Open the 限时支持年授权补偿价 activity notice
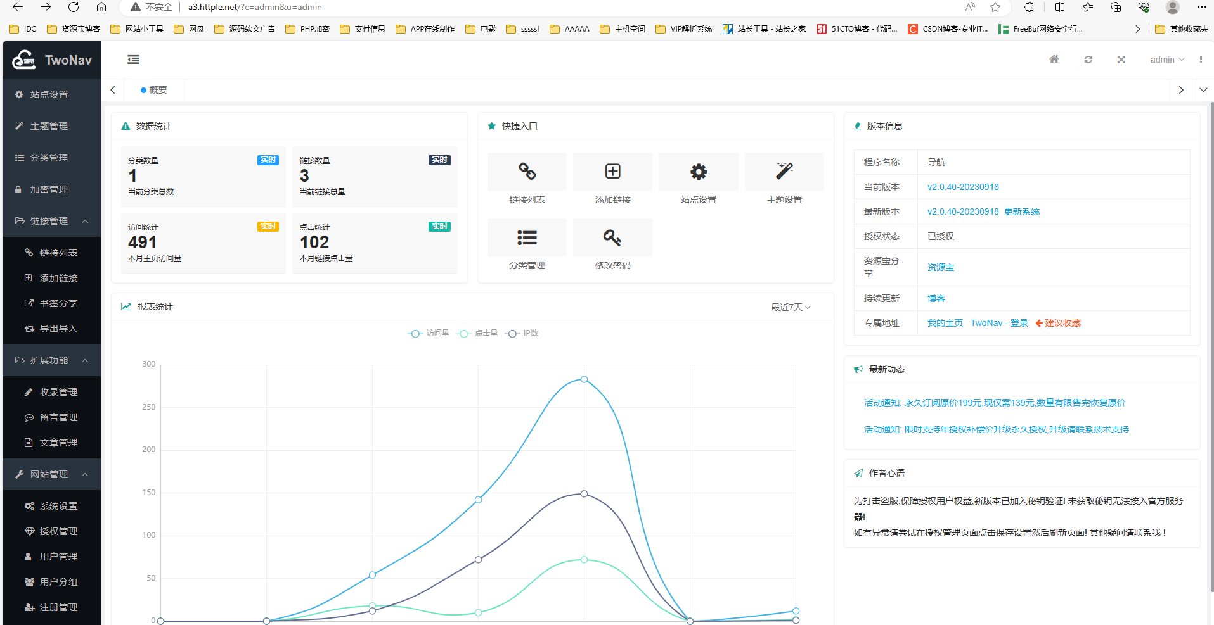This screenshot has height=625, width=1214. pyautogui.click(x=997, y=429)
